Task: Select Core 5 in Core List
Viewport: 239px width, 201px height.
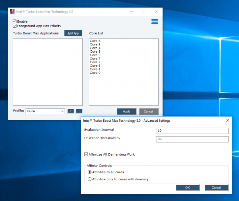Action: point(95,41)
